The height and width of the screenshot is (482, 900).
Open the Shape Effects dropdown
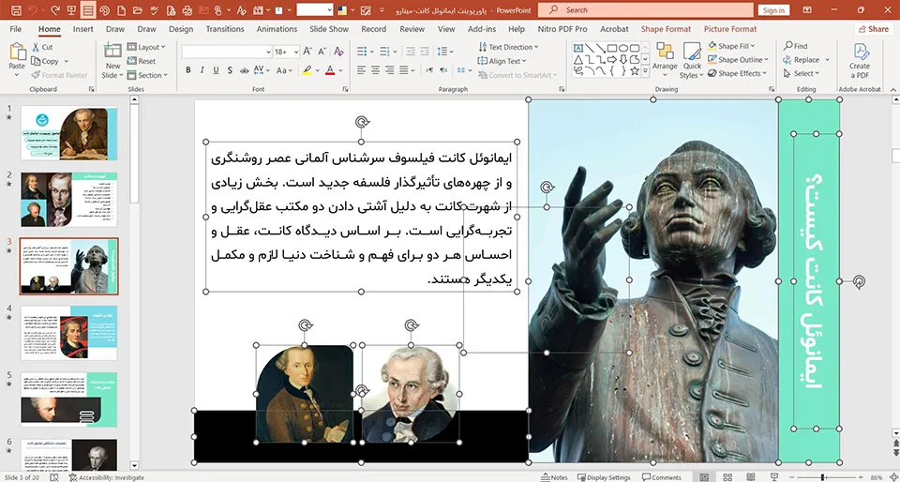[737, 73]
